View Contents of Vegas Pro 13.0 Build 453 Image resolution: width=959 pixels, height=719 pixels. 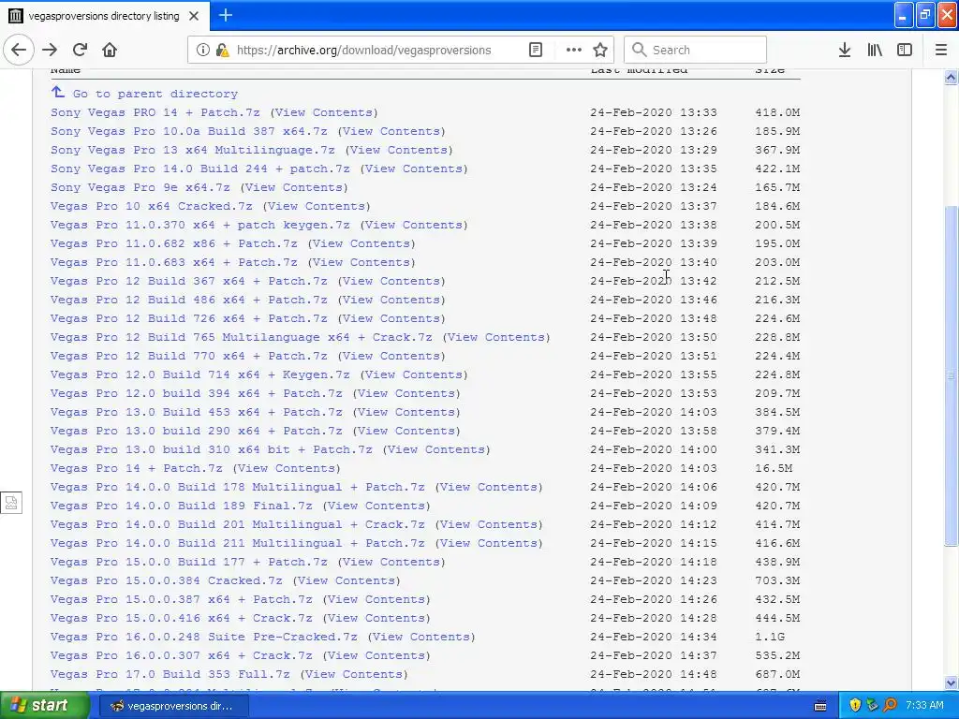[406, 412]
